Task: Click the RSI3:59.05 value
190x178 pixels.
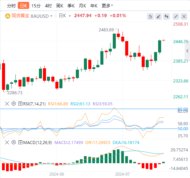Action: tap(102, 104)
